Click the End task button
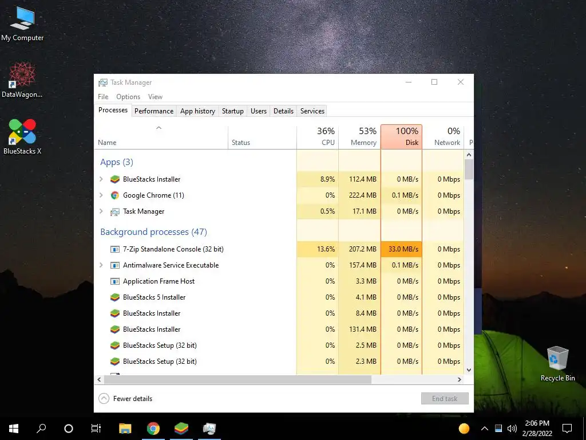Screen dimensions: 586x440 [x=445, y=399]
